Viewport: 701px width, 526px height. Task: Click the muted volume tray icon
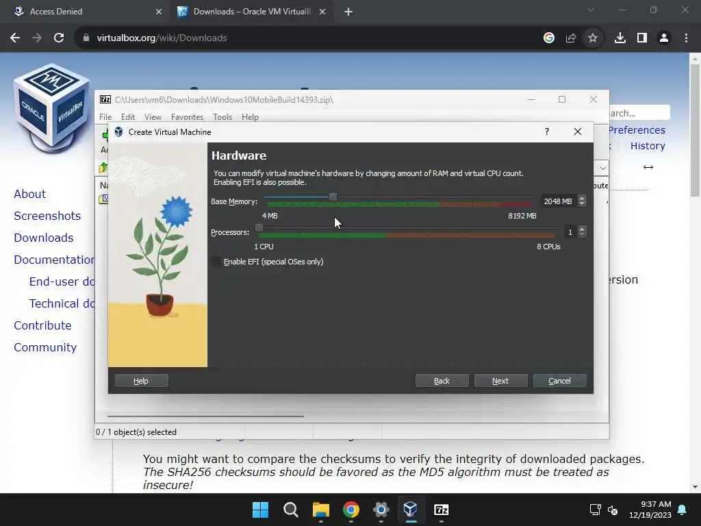[613, 510]
